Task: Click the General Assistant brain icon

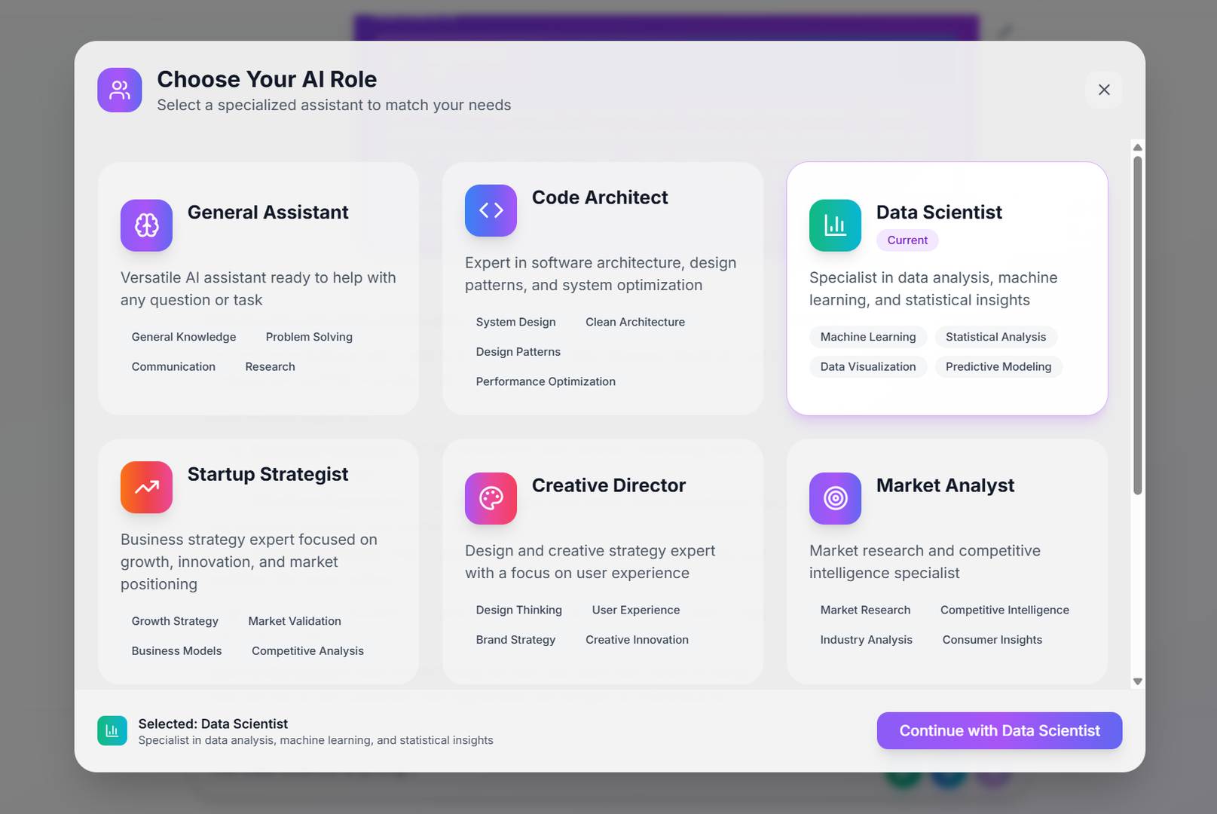Action: coord(146,225)
